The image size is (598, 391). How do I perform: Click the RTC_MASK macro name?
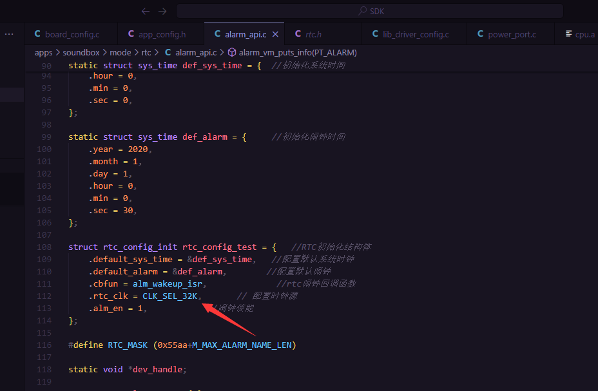pyautogui.click(x=128, y=345)
